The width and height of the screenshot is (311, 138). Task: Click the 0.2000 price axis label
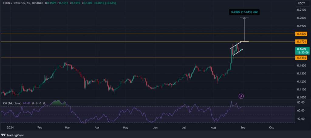point(301,18)
